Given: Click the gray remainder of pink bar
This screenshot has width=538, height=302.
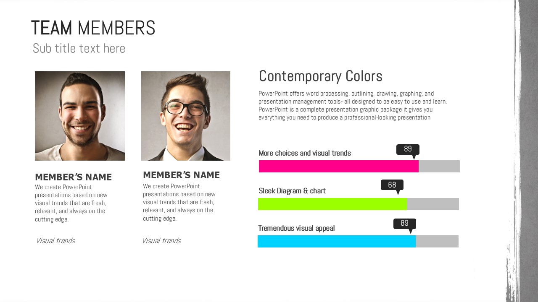Looking at the screenshot, I should (x=439, y=167).
